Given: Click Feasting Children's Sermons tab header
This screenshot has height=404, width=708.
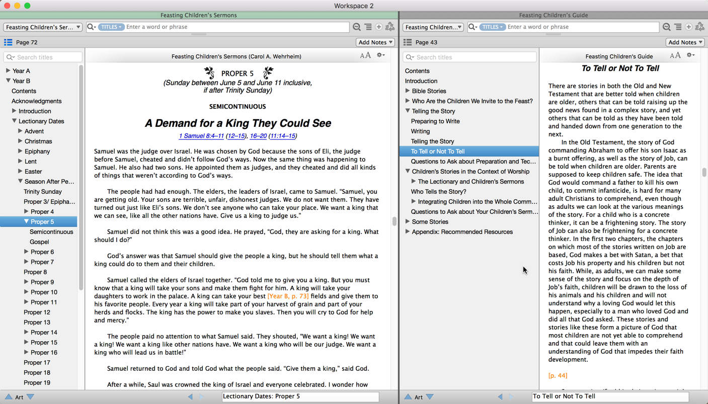Looking at the screenshot, I should [199, 15].
